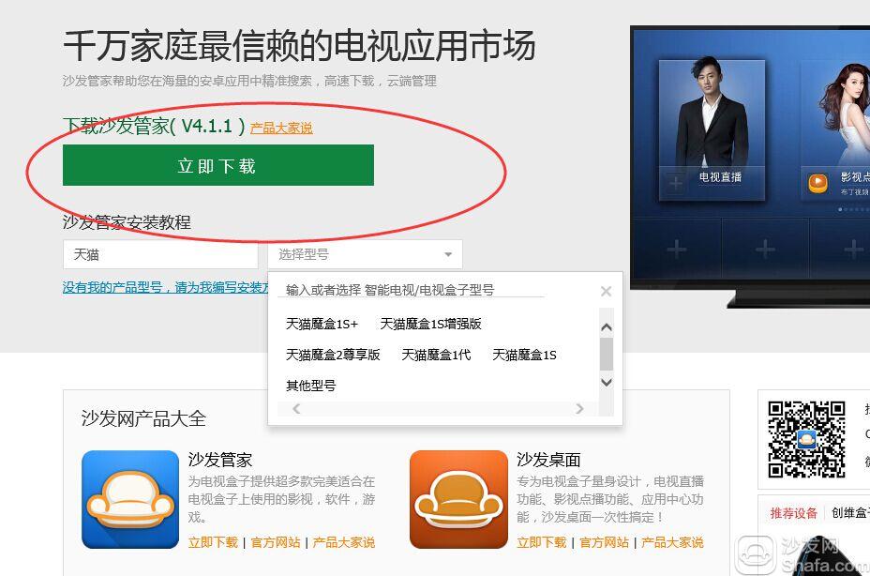This screenshot has height=576, width=870.
Task: Click the model search input field in popup
Action: [x=411, y=289]
